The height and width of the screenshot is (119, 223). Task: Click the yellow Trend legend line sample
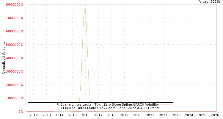point(166,108)
